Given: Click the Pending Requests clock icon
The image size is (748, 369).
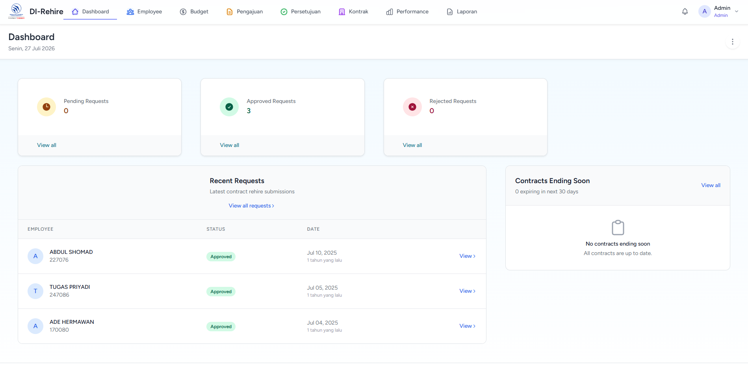Looking at the screenshot, I should (x=46, y=107).
